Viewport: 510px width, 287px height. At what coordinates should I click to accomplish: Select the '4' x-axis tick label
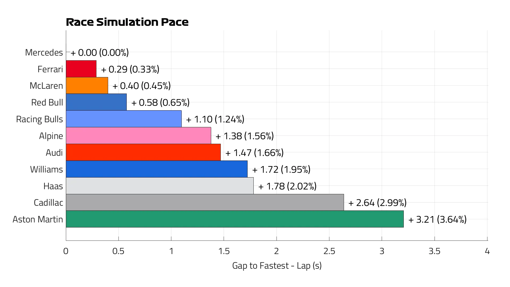[x=487, y=251]
